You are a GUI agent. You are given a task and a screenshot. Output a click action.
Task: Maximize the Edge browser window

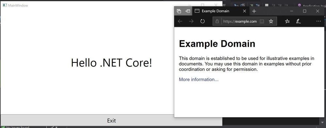point(304,11)
